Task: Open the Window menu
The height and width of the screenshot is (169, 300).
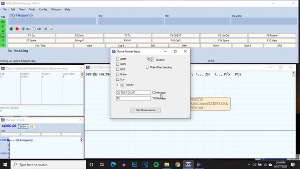Action: coord(56,9)
